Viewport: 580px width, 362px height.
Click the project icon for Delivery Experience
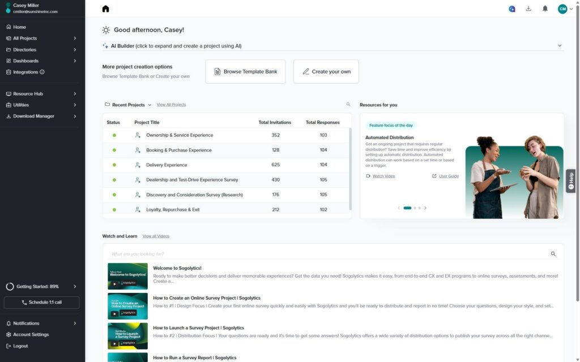point(138,165)
